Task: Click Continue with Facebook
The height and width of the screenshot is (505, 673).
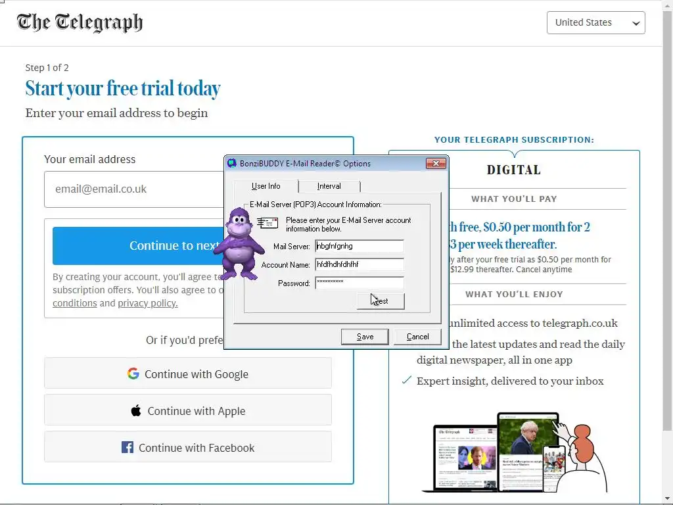Action: 188,447
